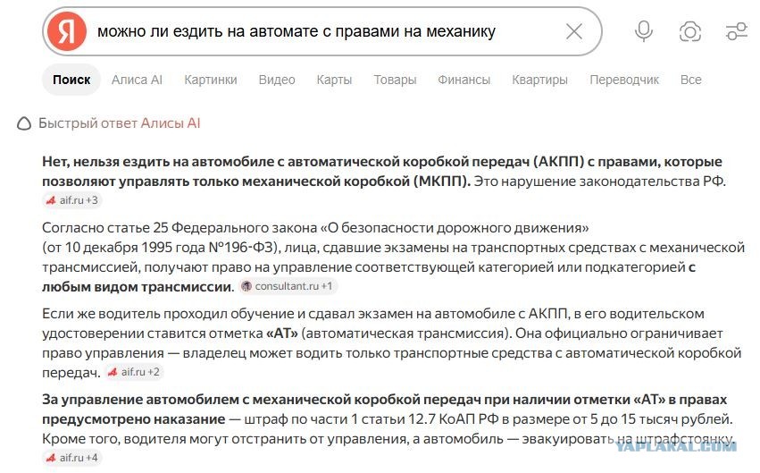Image resolution: width=760 pixels, height=473 pixels.
Task: Start voice search with microphone icon
Action: pos(644,31)
